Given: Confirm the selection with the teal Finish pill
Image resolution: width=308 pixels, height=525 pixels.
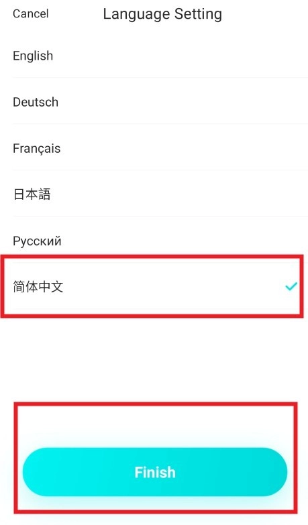Looking at the screenshot, I should coord(155,472).
